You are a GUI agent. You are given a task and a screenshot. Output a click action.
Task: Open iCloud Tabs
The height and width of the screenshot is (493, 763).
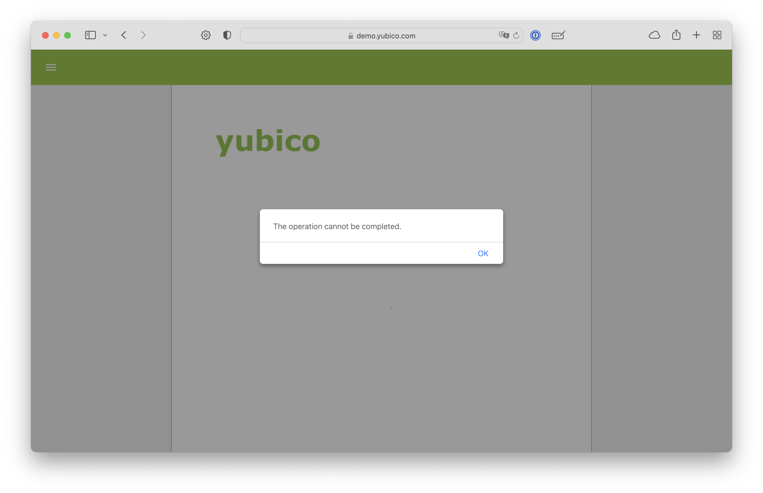654,35
